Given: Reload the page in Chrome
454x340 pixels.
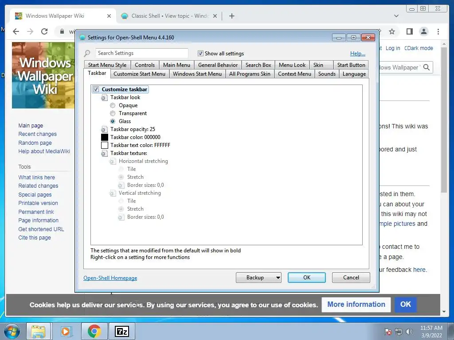Looking at the screenshot, I should (x=44, y=31).
